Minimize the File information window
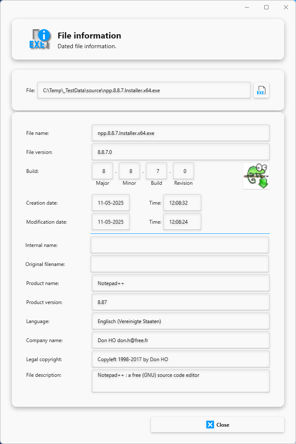 click(x=247, y=7)
